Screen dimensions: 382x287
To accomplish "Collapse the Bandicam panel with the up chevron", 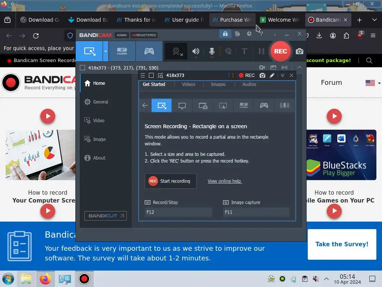I will click(300, 67).
